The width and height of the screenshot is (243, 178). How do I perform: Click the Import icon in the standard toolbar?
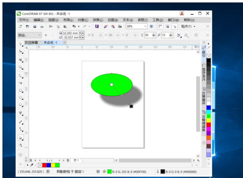[x=106, y=26]
